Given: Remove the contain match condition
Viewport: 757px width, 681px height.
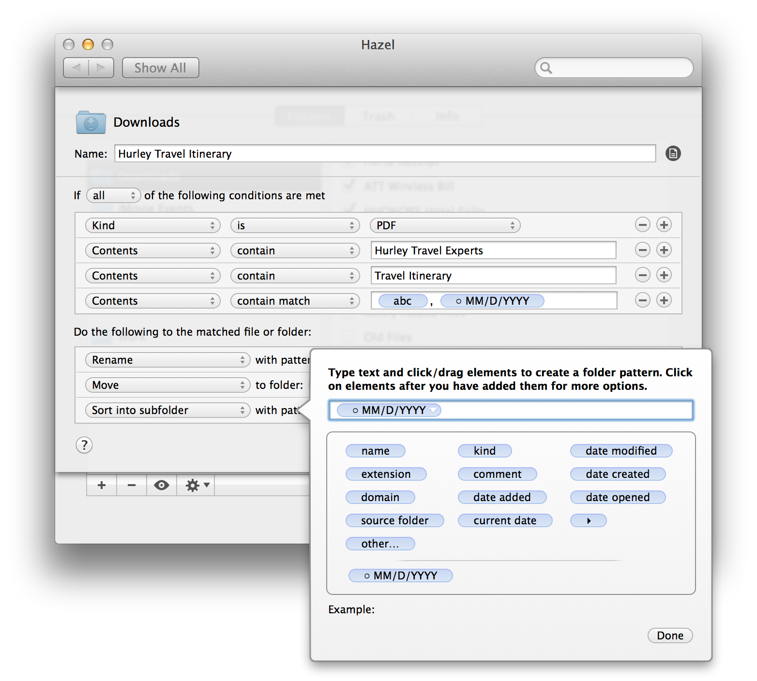Looking at the screenshot, I should pyautogui.click(x=642, y=300).
